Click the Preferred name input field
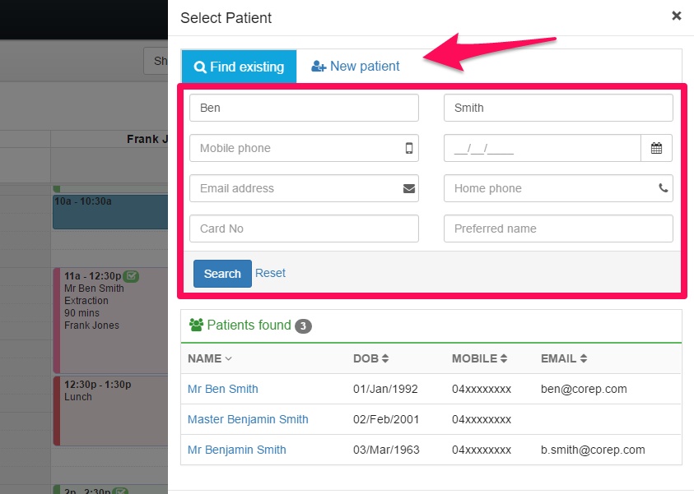The image size is (694, 494). (558, 229)
